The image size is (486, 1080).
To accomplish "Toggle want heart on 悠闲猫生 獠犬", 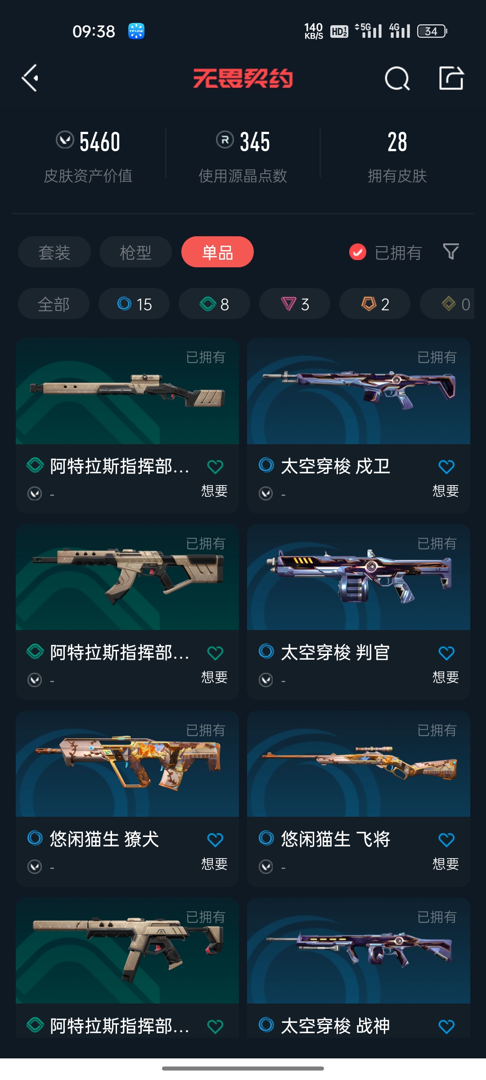I will [215, 840].
